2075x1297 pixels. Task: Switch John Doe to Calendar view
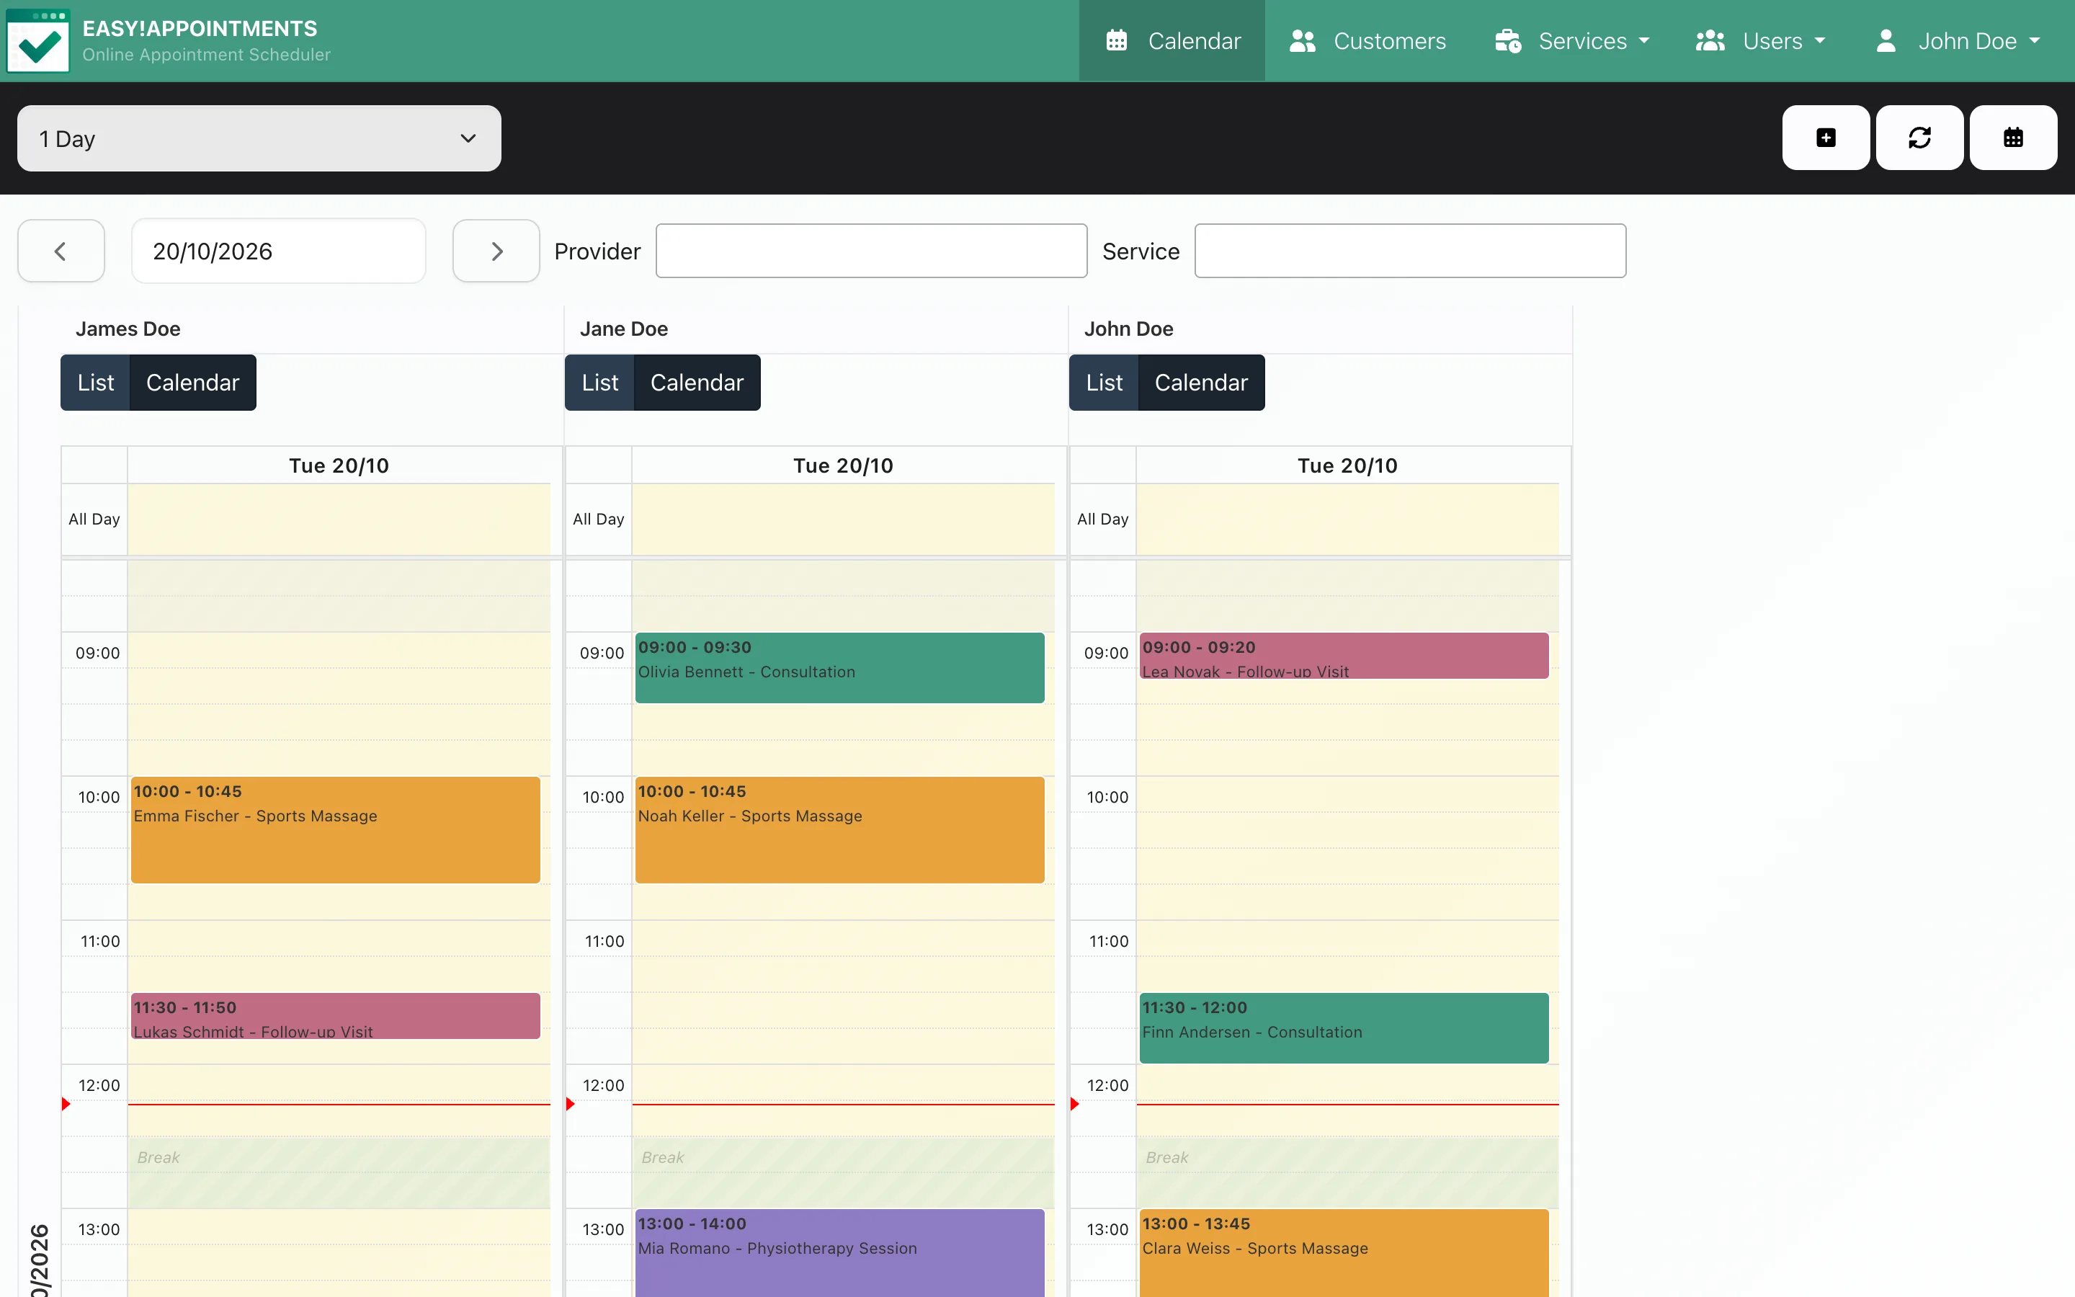(1201, 383)
